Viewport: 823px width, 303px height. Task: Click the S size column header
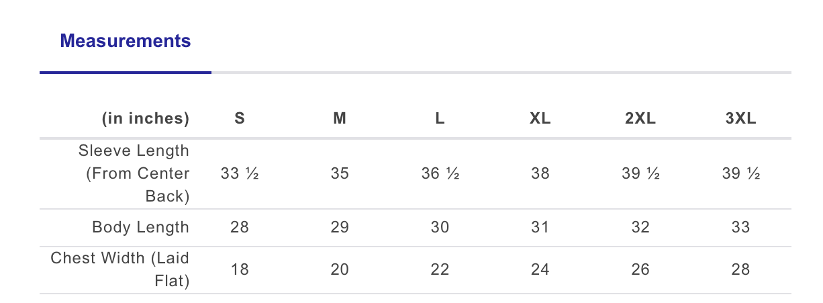[x=240, y=119]
